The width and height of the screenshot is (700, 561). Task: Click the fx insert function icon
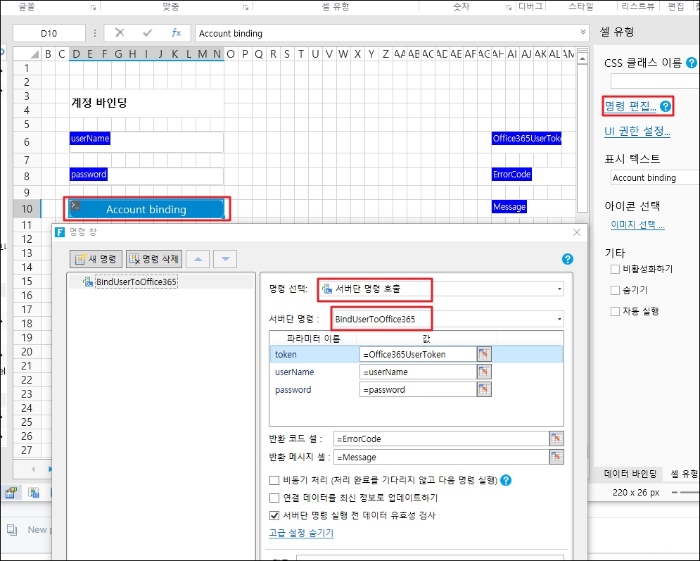click(x=176, y=33)
